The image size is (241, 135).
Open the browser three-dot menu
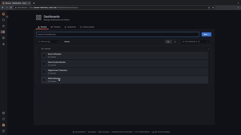click(x=238, y=7)
